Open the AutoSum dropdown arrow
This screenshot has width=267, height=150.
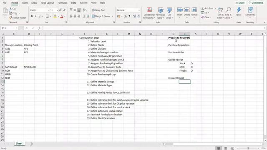215,8
